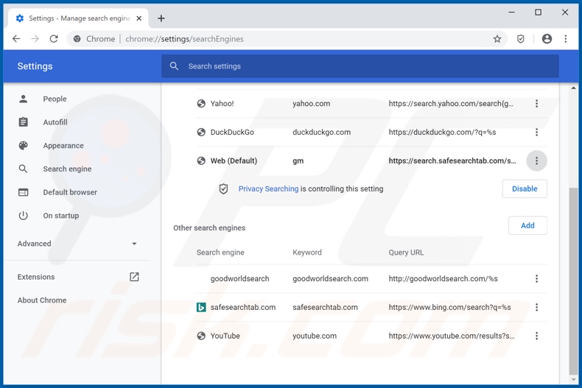Click the settings page vertical scrollbar thumb

[573, 281]
